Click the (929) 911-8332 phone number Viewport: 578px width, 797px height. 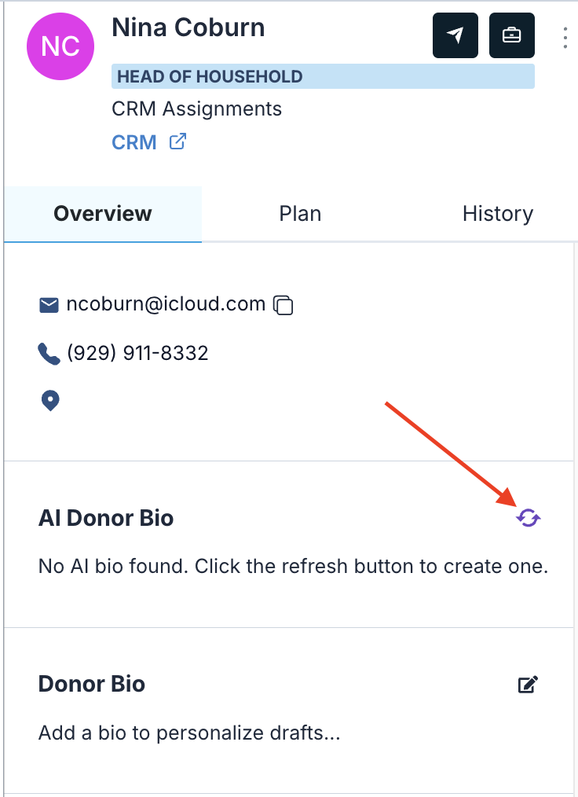pyautogui.click(x=137, y=353)
